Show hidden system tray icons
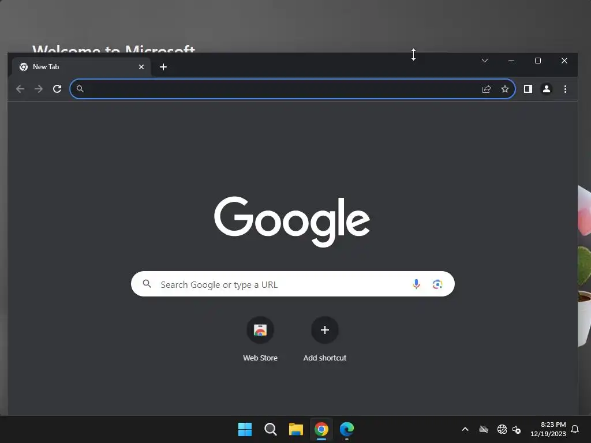This screenshot has width=591, height=443. click(x=465, y=429)
